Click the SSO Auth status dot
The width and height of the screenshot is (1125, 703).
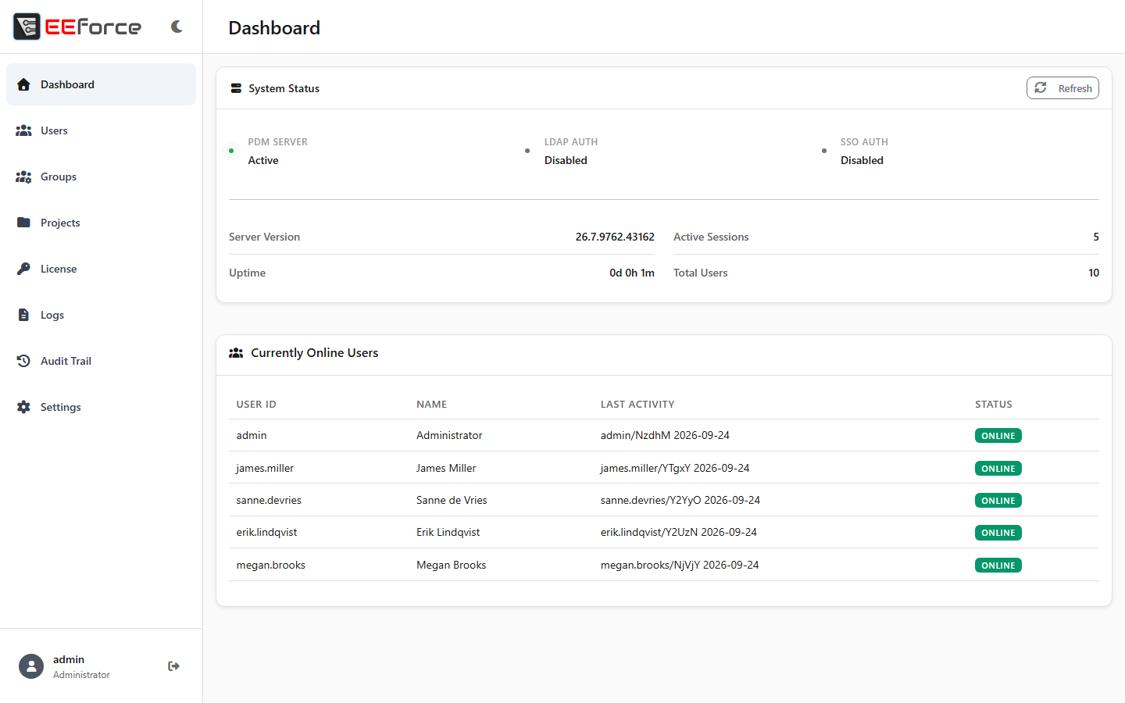click(x=824, y=151)
